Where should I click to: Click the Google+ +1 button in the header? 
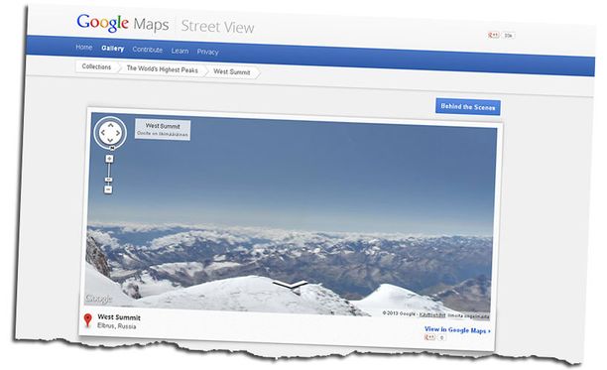pos(494,36)
